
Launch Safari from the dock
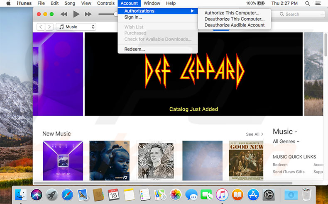(x=66, y=194)
